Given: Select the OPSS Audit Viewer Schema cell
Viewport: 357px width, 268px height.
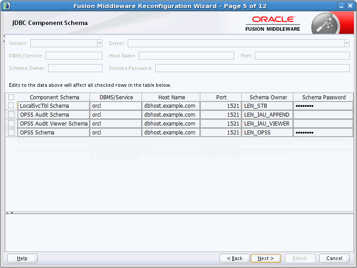Looking at the screenshot, I should (x=53, y=123).
